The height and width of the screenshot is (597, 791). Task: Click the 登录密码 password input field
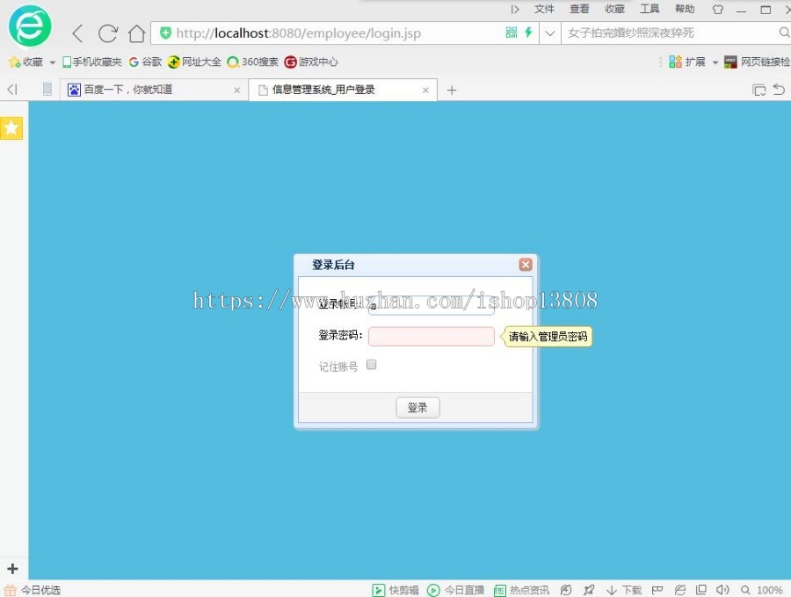[x=431, y=336]
